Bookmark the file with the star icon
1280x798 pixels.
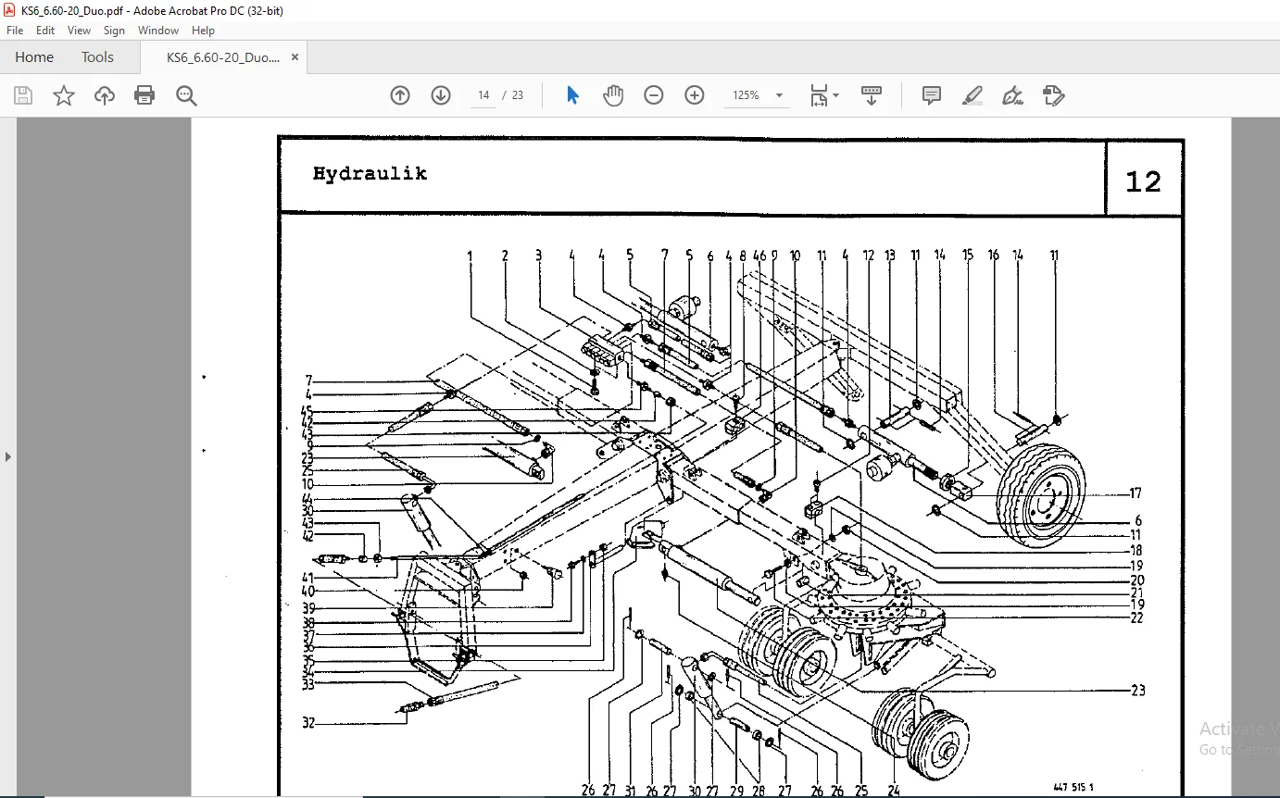(64, 95)
